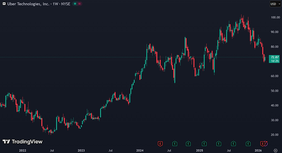Click the 2022 label on the time axis
This screenshot has width=282, height=153.
[x=22, y=150]
